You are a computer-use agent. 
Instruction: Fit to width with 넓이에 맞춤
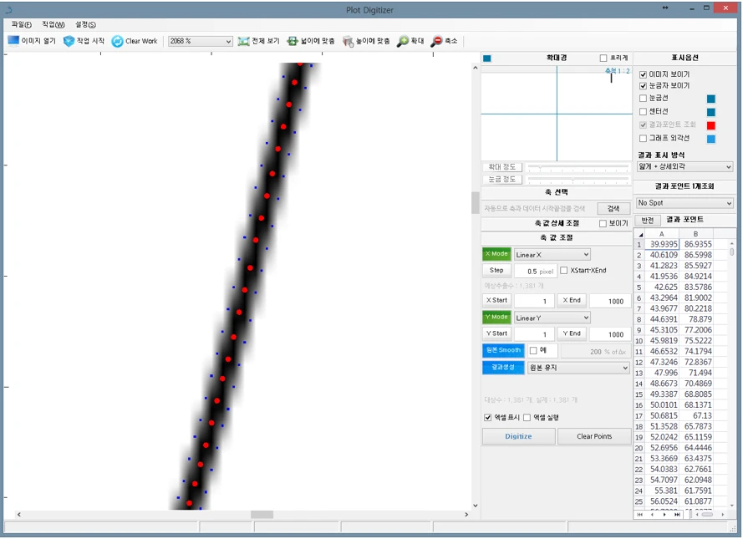311,41
